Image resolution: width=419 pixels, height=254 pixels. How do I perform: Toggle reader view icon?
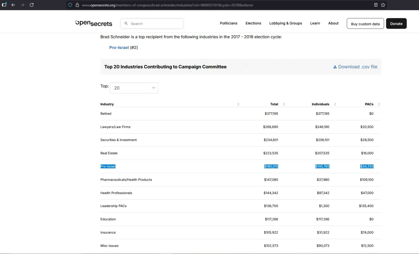coord(376,5)
